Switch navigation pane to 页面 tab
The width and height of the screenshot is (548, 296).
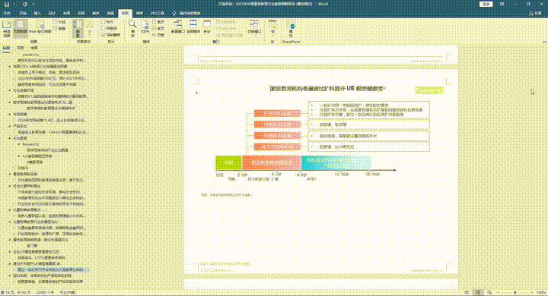click(21, 48)
